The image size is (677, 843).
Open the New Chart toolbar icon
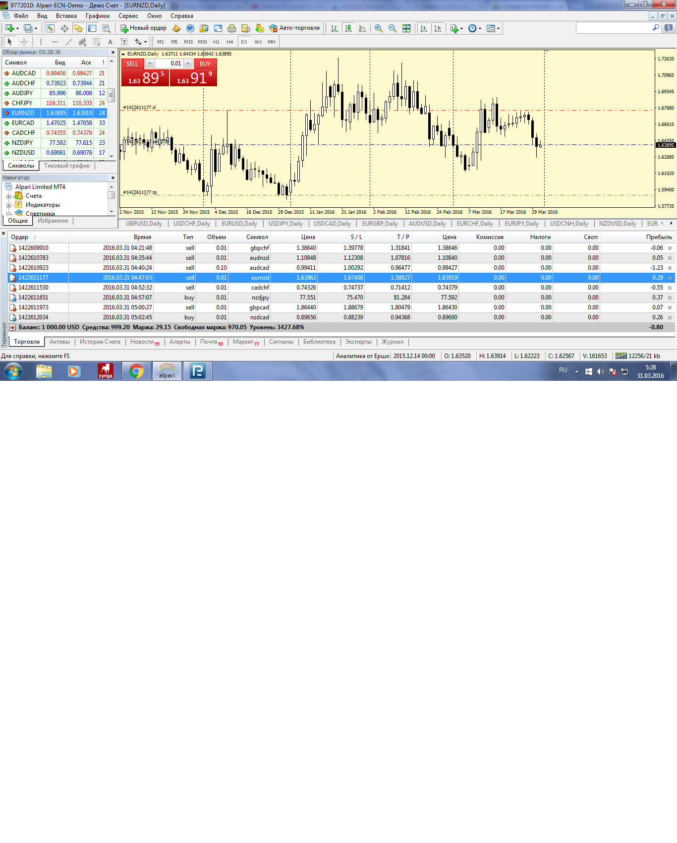[9, 28]
